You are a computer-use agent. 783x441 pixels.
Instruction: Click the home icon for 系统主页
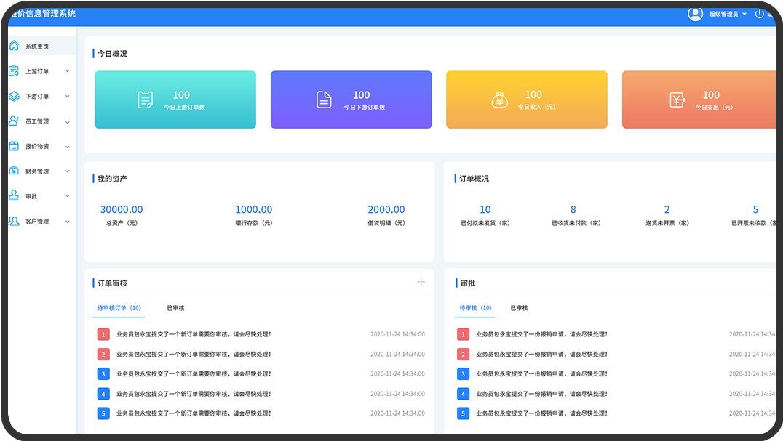tap(14, 46)
